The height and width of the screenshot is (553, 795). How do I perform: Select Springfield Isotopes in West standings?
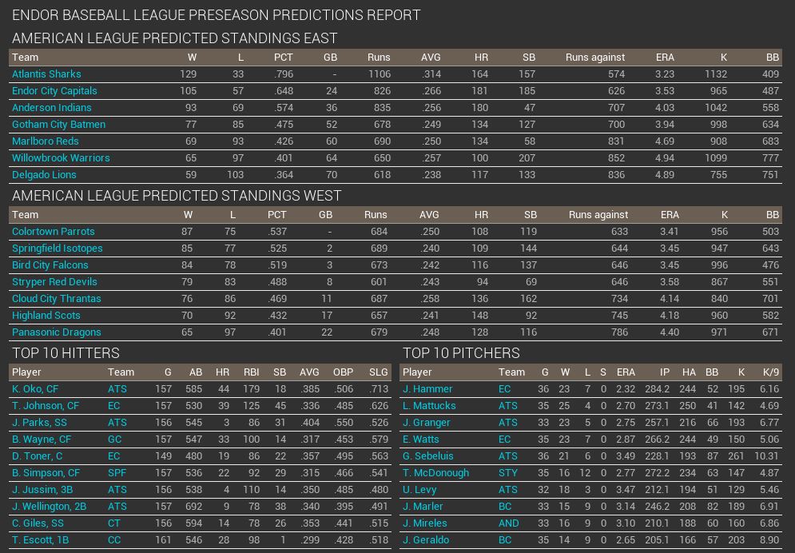coord(57,248)
